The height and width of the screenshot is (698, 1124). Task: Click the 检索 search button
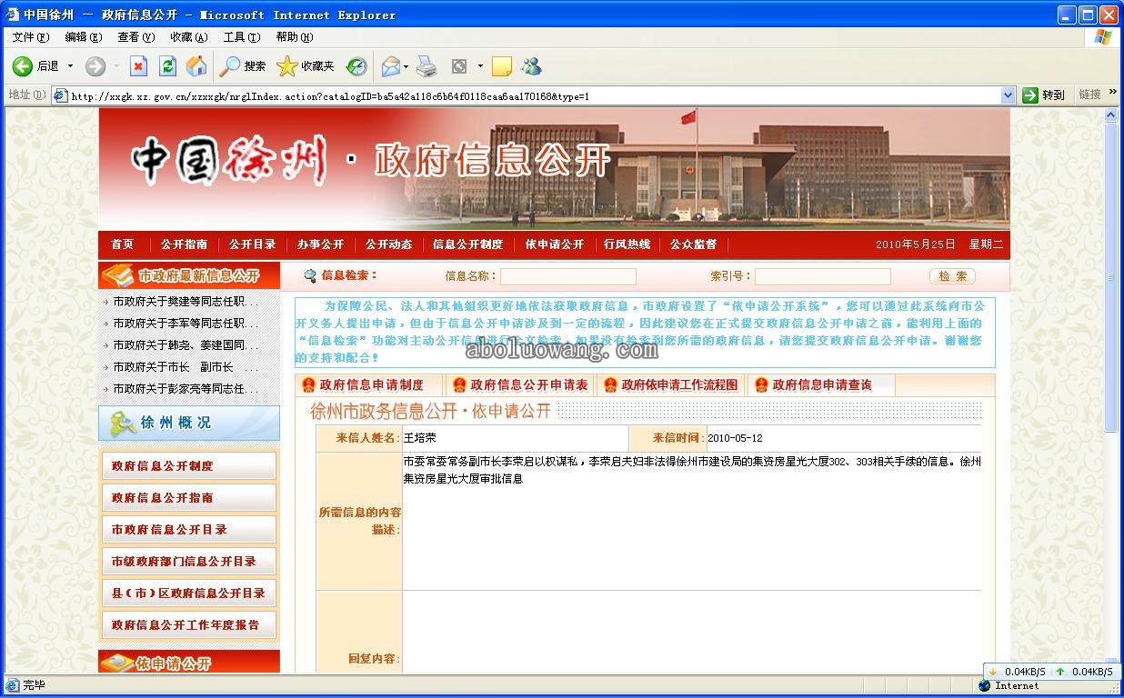point(952,276)
